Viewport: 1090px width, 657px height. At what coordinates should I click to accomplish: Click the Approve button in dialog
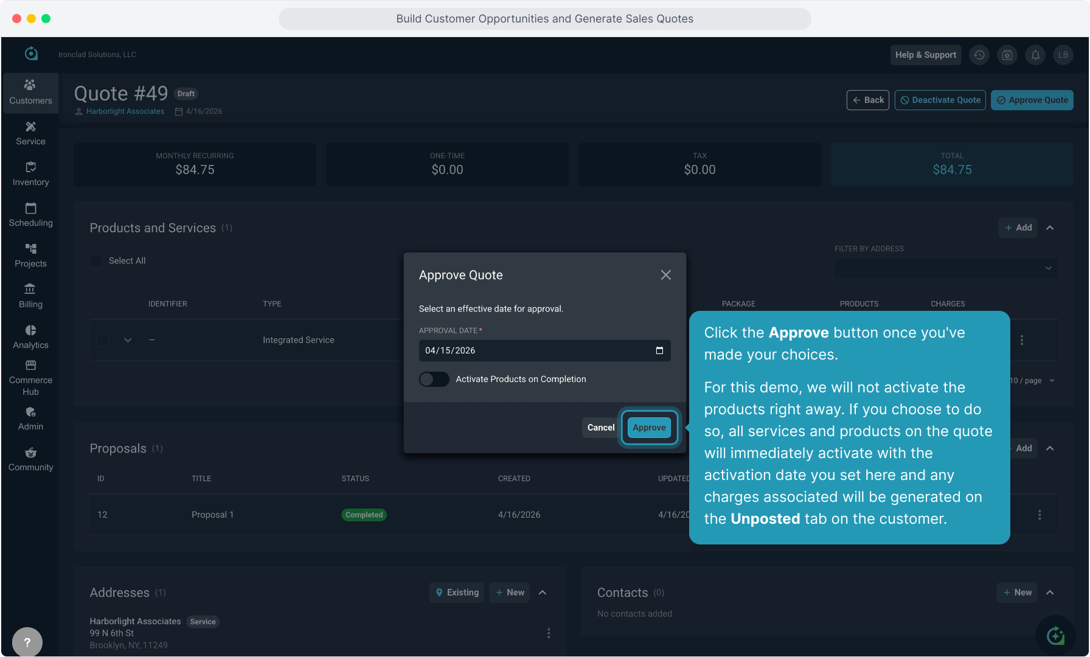(x=649, y=428)
